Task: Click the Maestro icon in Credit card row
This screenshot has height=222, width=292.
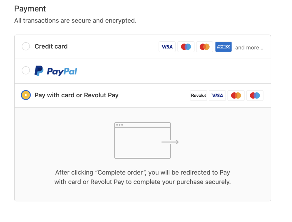Action: pos(186,47)
